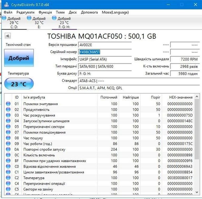Open the Редагувати menu
The image size is (202, 199).
[25, 12]
